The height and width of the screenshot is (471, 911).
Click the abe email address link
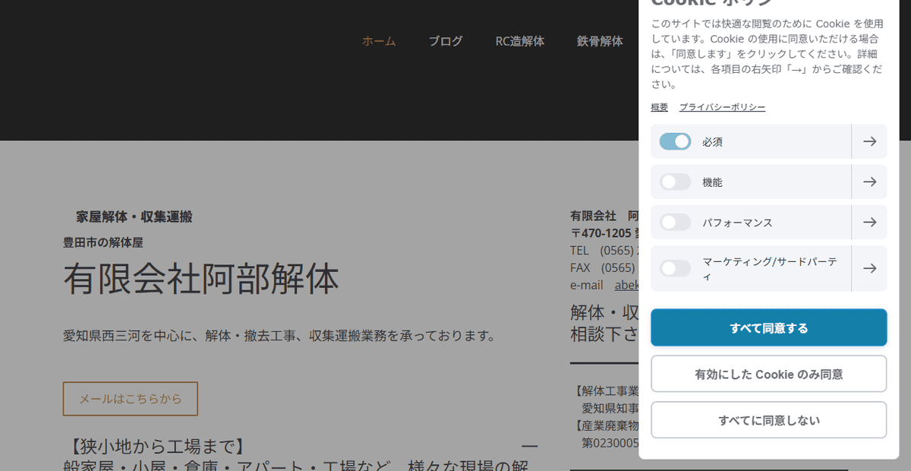[628, 285]
